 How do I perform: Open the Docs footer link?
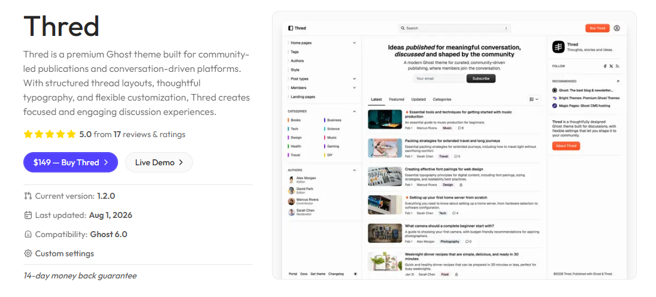pyautogui.click(x=304, y=274)
